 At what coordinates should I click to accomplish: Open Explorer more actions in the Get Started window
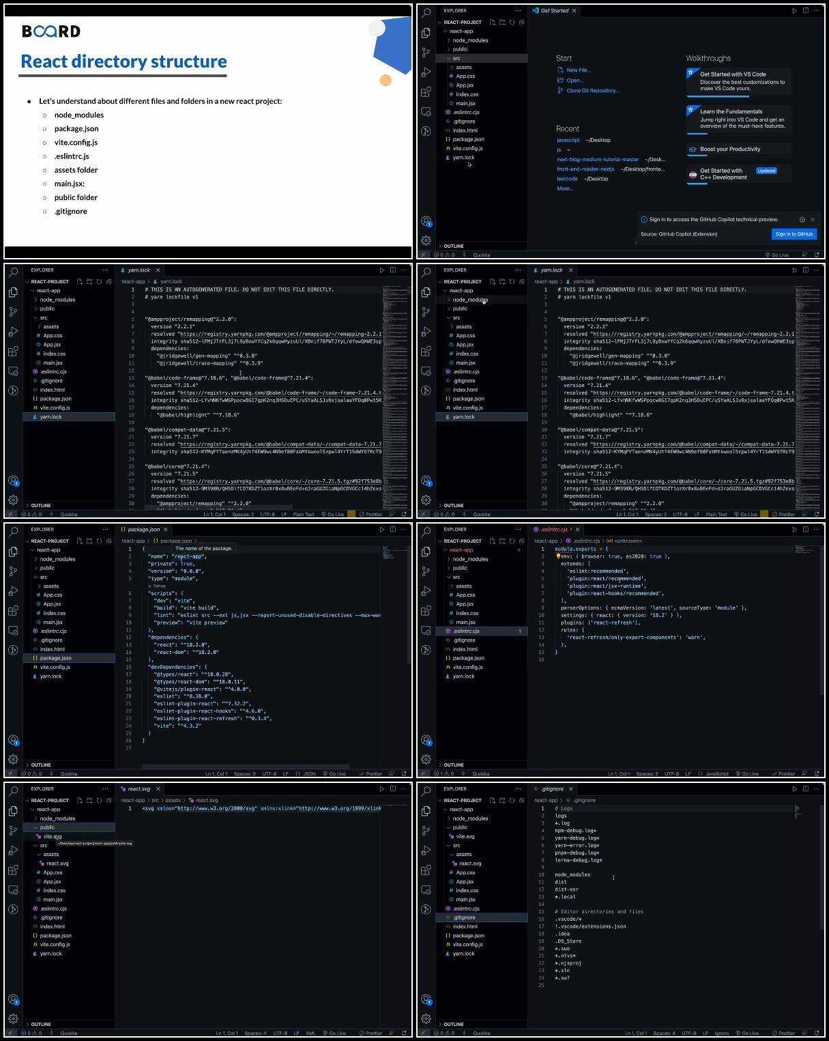pos(518,11)
